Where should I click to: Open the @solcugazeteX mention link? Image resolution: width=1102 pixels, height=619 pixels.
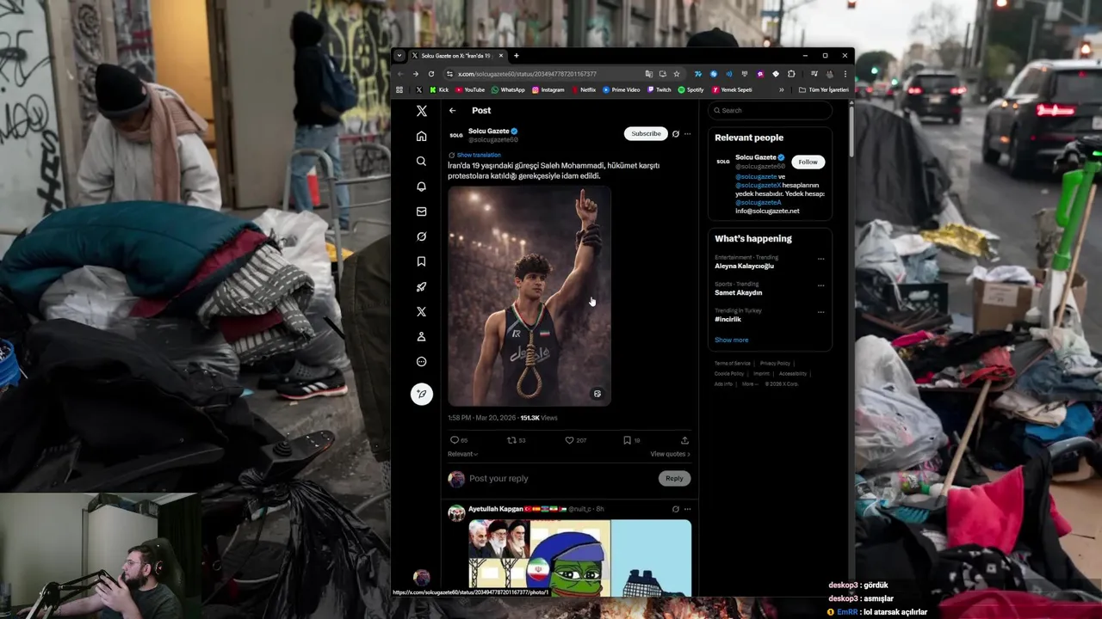[x=758, y=185]
